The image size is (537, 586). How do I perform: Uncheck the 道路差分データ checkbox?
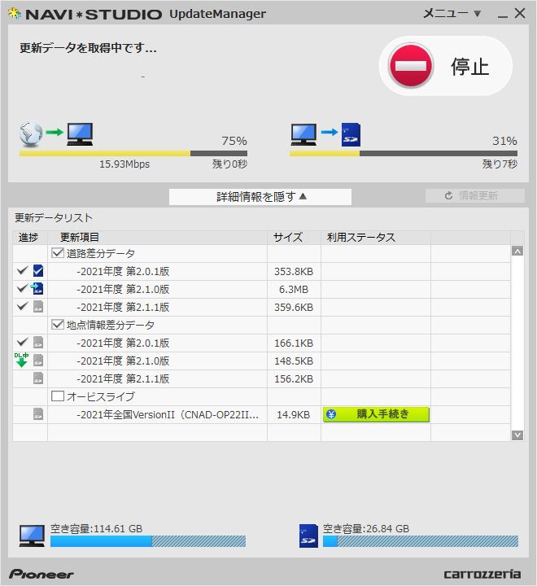[58, 253]
